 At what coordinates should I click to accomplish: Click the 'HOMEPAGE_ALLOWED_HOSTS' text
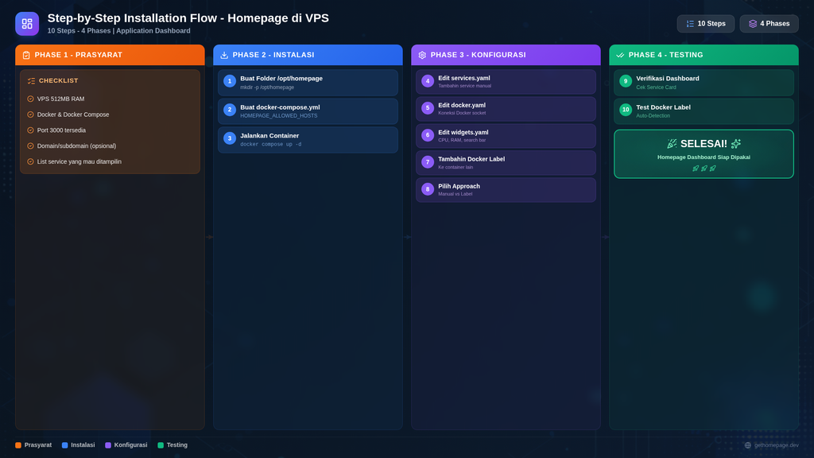(x=279, y=116)
